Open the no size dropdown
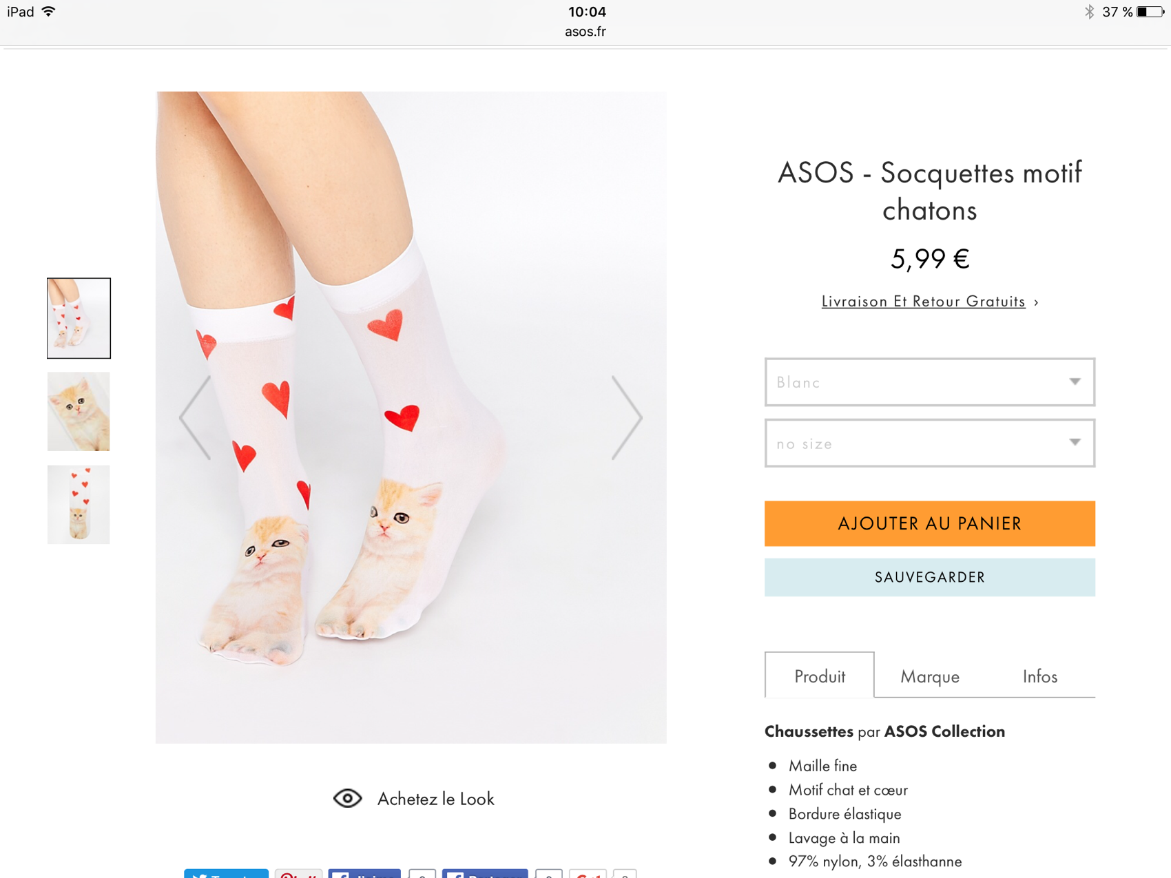Viewport: 1171px width, 878px height. 929,443
